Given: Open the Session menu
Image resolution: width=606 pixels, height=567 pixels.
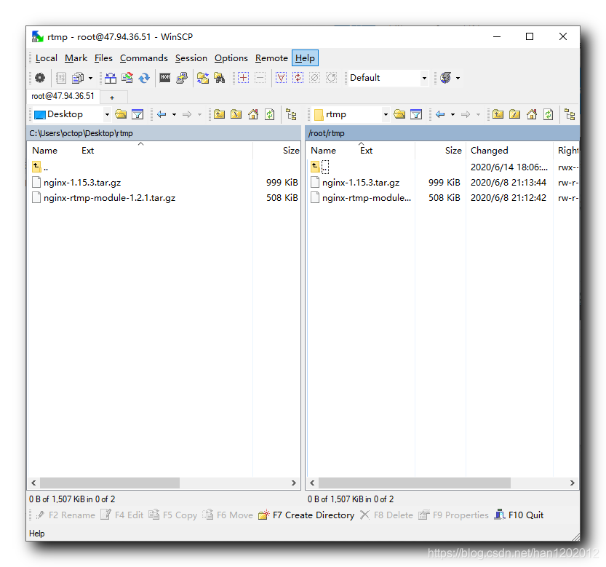Looking at the screenshot, I should [191, 58].
